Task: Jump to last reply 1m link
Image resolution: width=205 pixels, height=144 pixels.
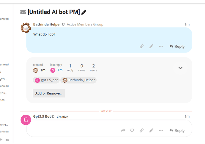Action: tap(60, 70)
